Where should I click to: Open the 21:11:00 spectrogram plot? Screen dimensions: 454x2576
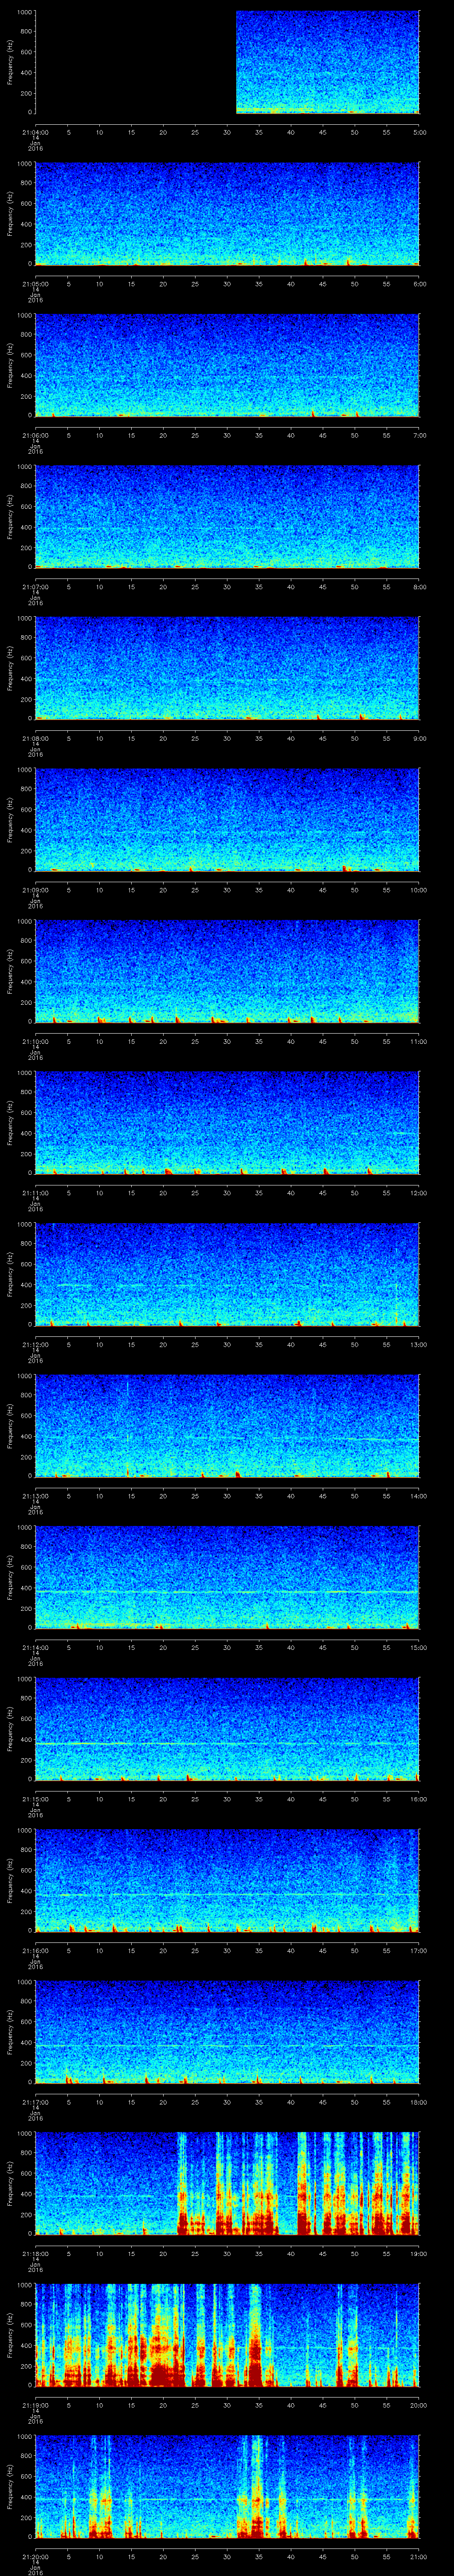click(x=227, y=1122)
